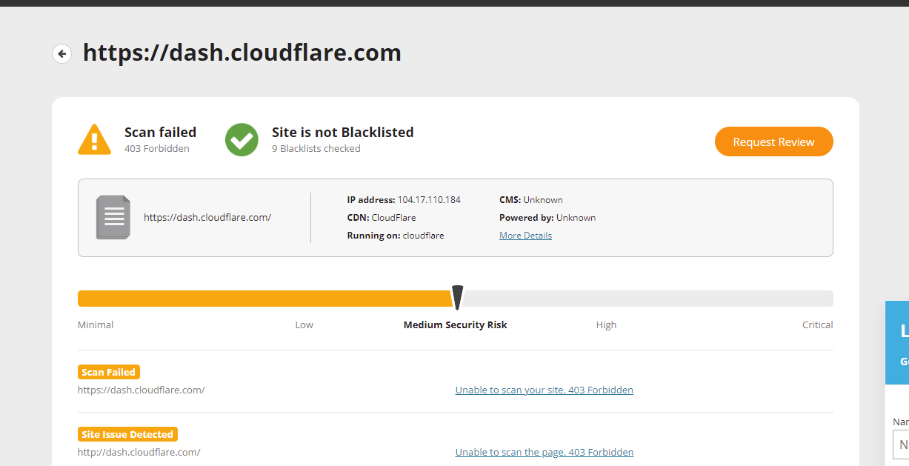Open 'Unable to scan the page. 403 Forbidden' link

545,452
